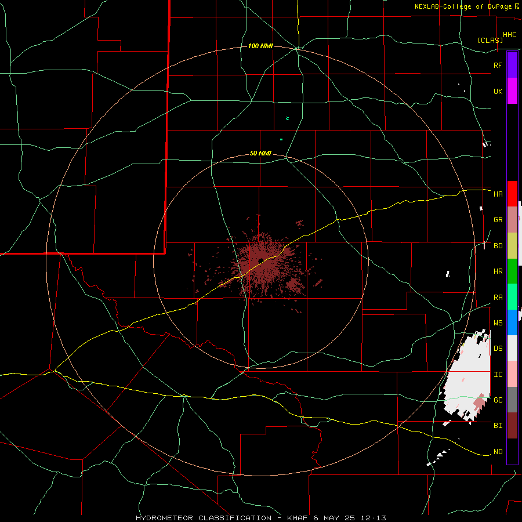This screenshot has height=522, width=522.
Task: Pick the yellow BD legend color swatch
Action: tap(512, 246)
